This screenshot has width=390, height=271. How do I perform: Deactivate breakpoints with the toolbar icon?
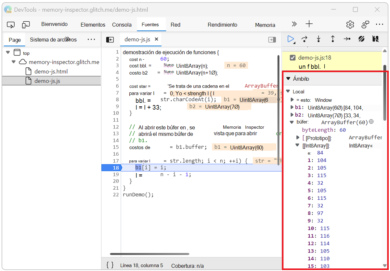[361, 39]
